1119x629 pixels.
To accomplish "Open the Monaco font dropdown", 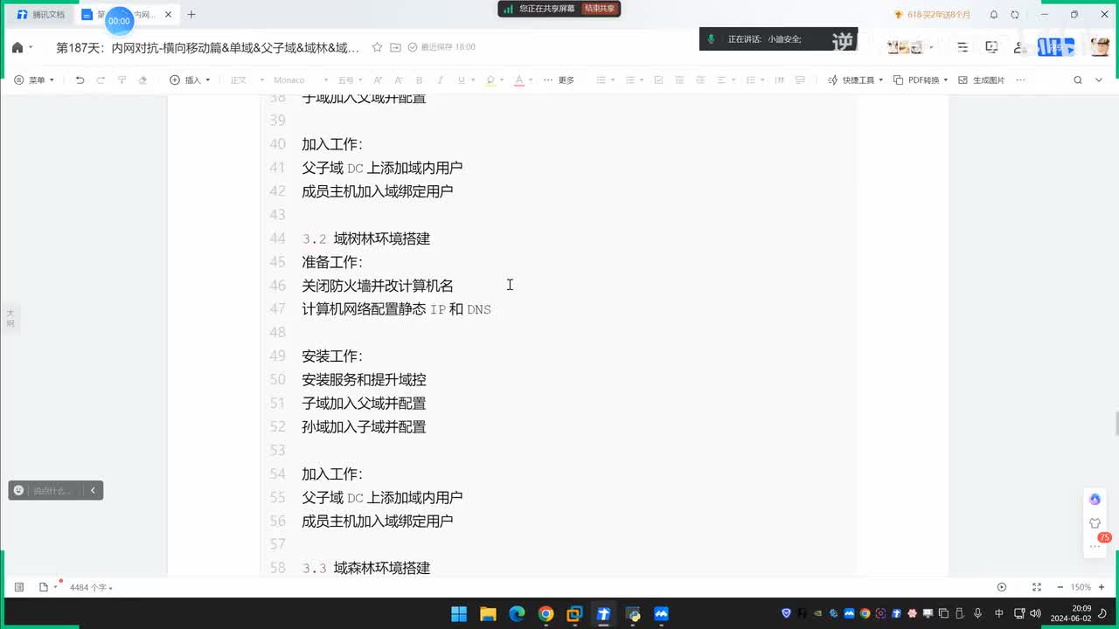I will [301, 79].
